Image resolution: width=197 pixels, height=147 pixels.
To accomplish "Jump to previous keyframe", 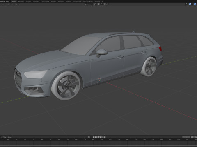I will tap(96, 137).
